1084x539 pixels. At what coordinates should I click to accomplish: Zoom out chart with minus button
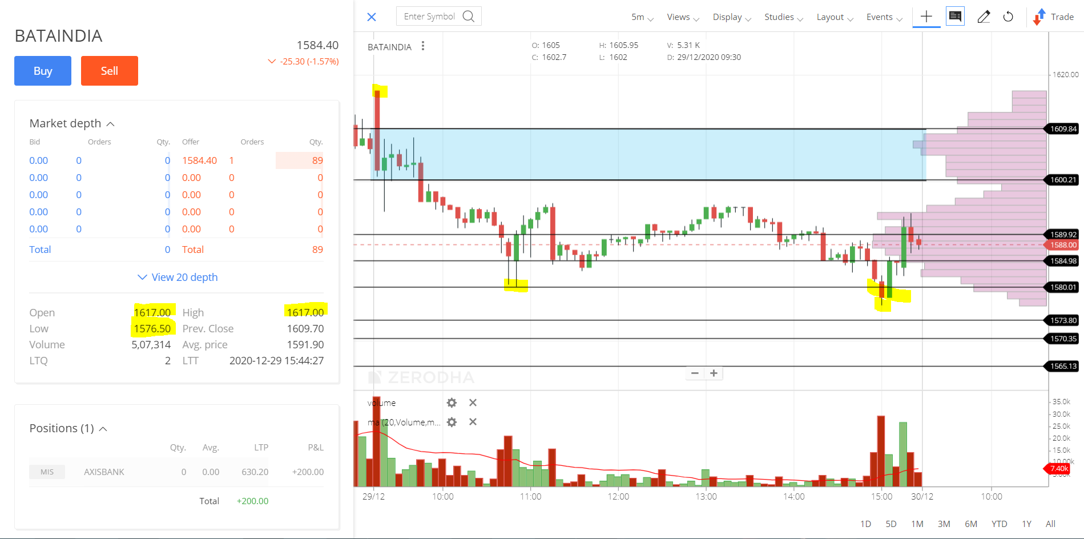coord(695,373)
